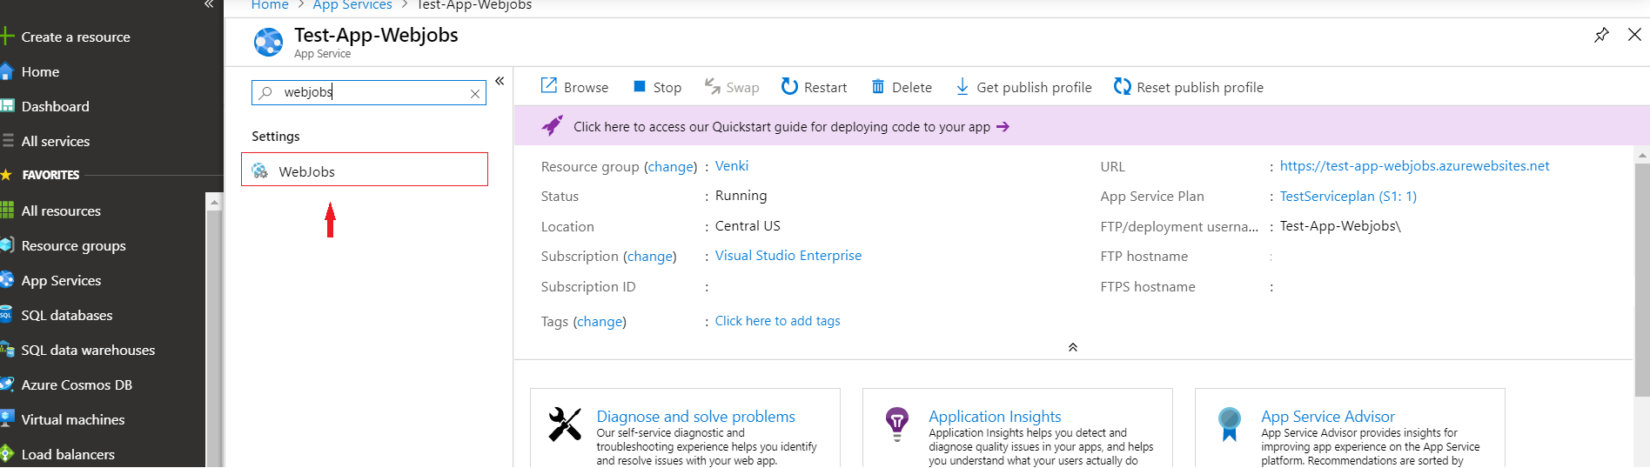Click the Central US location value

pos(748,226)
